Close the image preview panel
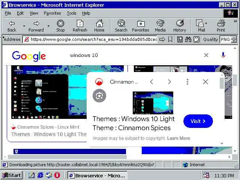 (205, 82)
